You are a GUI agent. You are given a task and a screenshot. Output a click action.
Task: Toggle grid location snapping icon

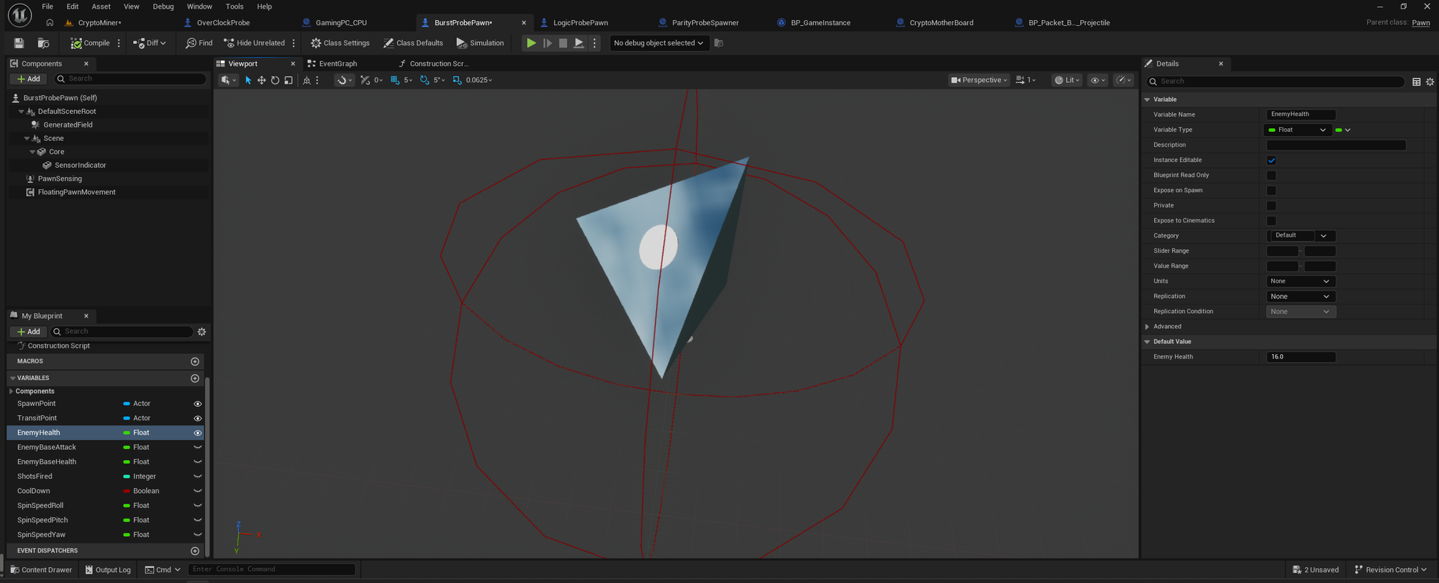click(395, 81)
